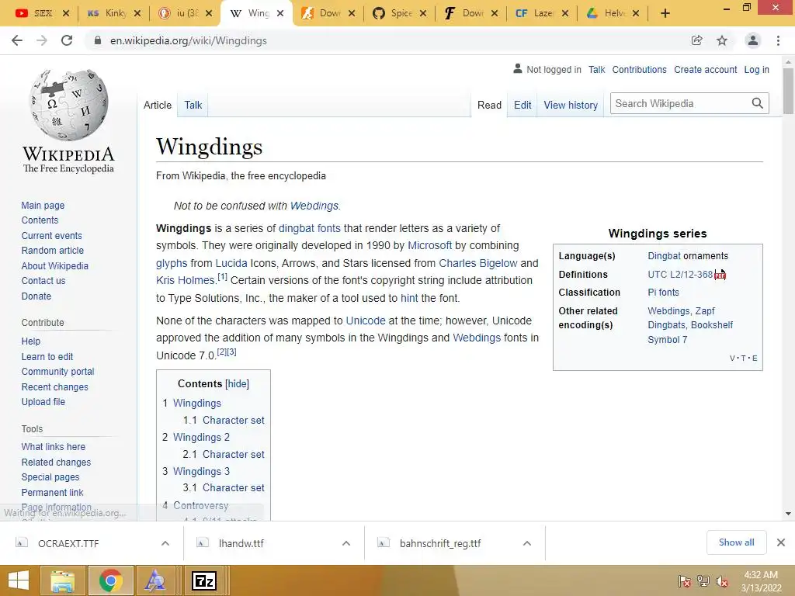Click the padlock site info icon
Screen dimensions: 795x596
tap(98, 40)
